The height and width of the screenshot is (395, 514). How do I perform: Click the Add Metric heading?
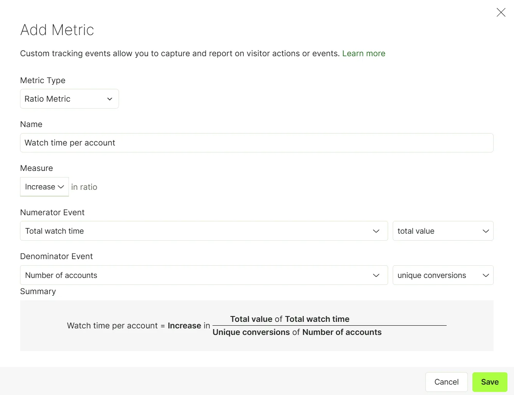(57, 30)
